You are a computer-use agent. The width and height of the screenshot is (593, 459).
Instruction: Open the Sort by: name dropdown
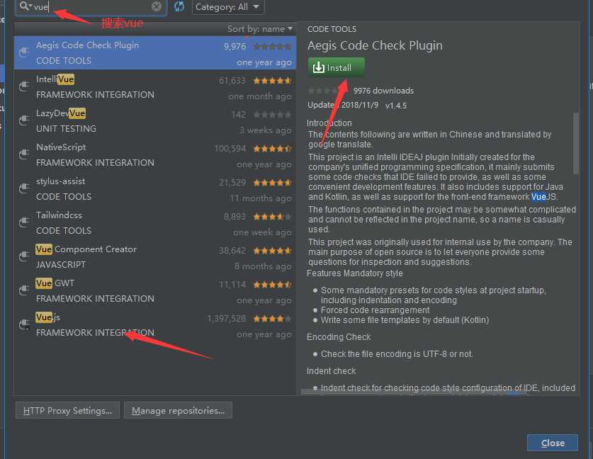tap(259, 29)
